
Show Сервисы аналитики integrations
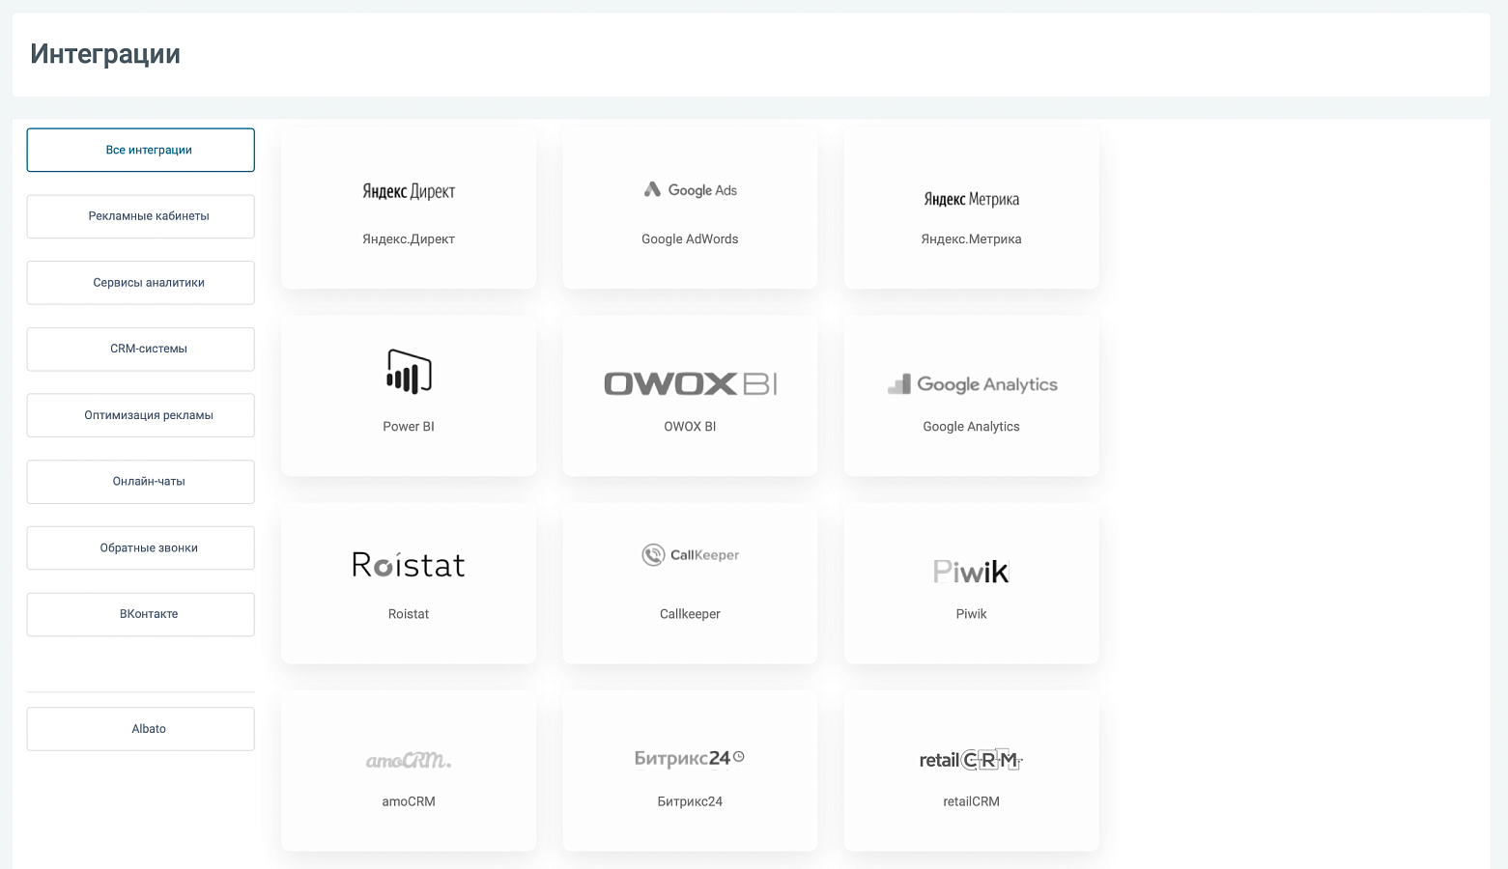click(x=141, y=283)
